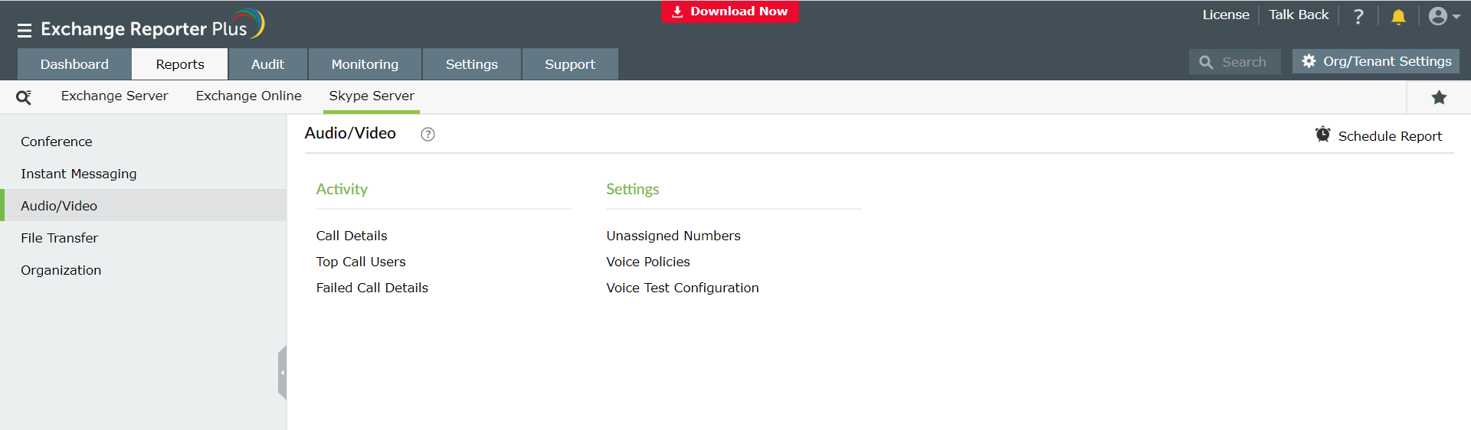Click the Download Now button
Screen dimensions: 1471x430
(x=730, y=11)
